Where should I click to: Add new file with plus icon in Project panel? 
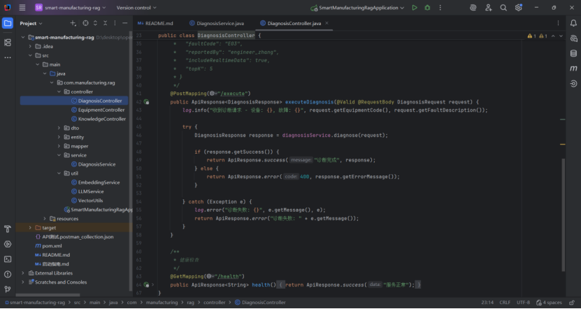[x=73, y=23]
